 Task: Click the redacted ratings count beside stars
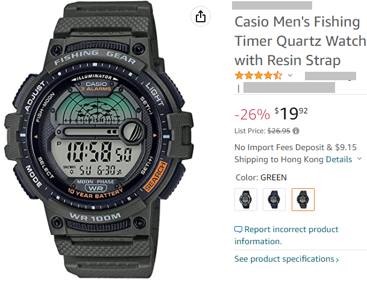click(330, 75)
